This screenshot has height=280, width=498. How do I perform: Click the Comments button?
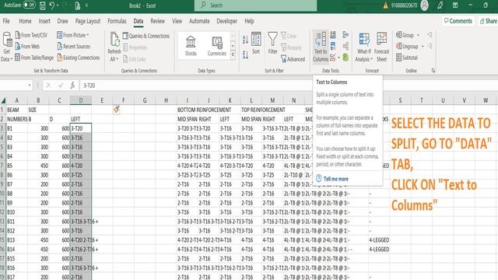458,21
